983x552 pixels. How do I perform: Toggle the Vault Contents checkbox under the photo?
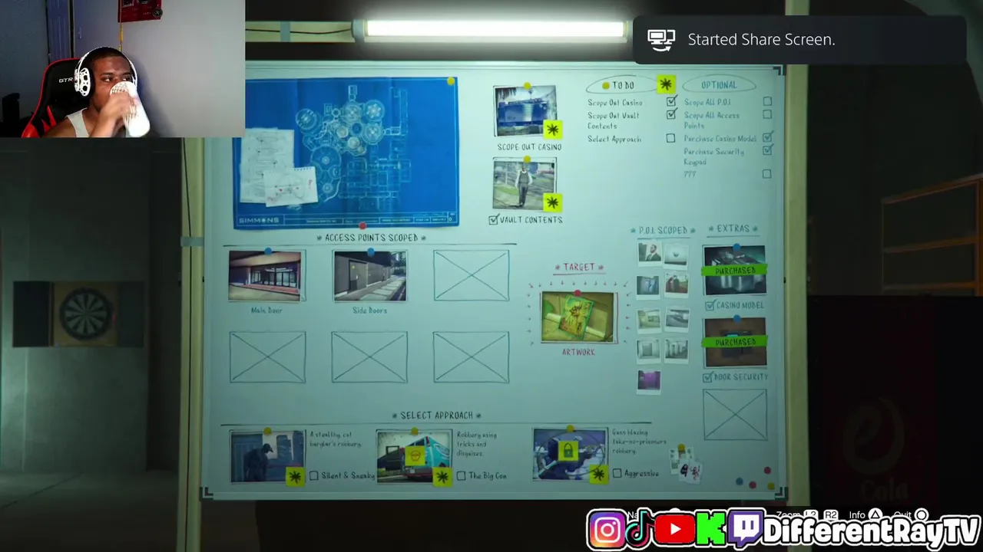click(x=493, y=220)
